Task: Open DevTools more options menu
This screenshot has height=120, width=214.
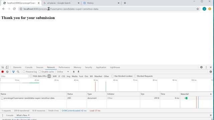Action: [x=206, y=67]
